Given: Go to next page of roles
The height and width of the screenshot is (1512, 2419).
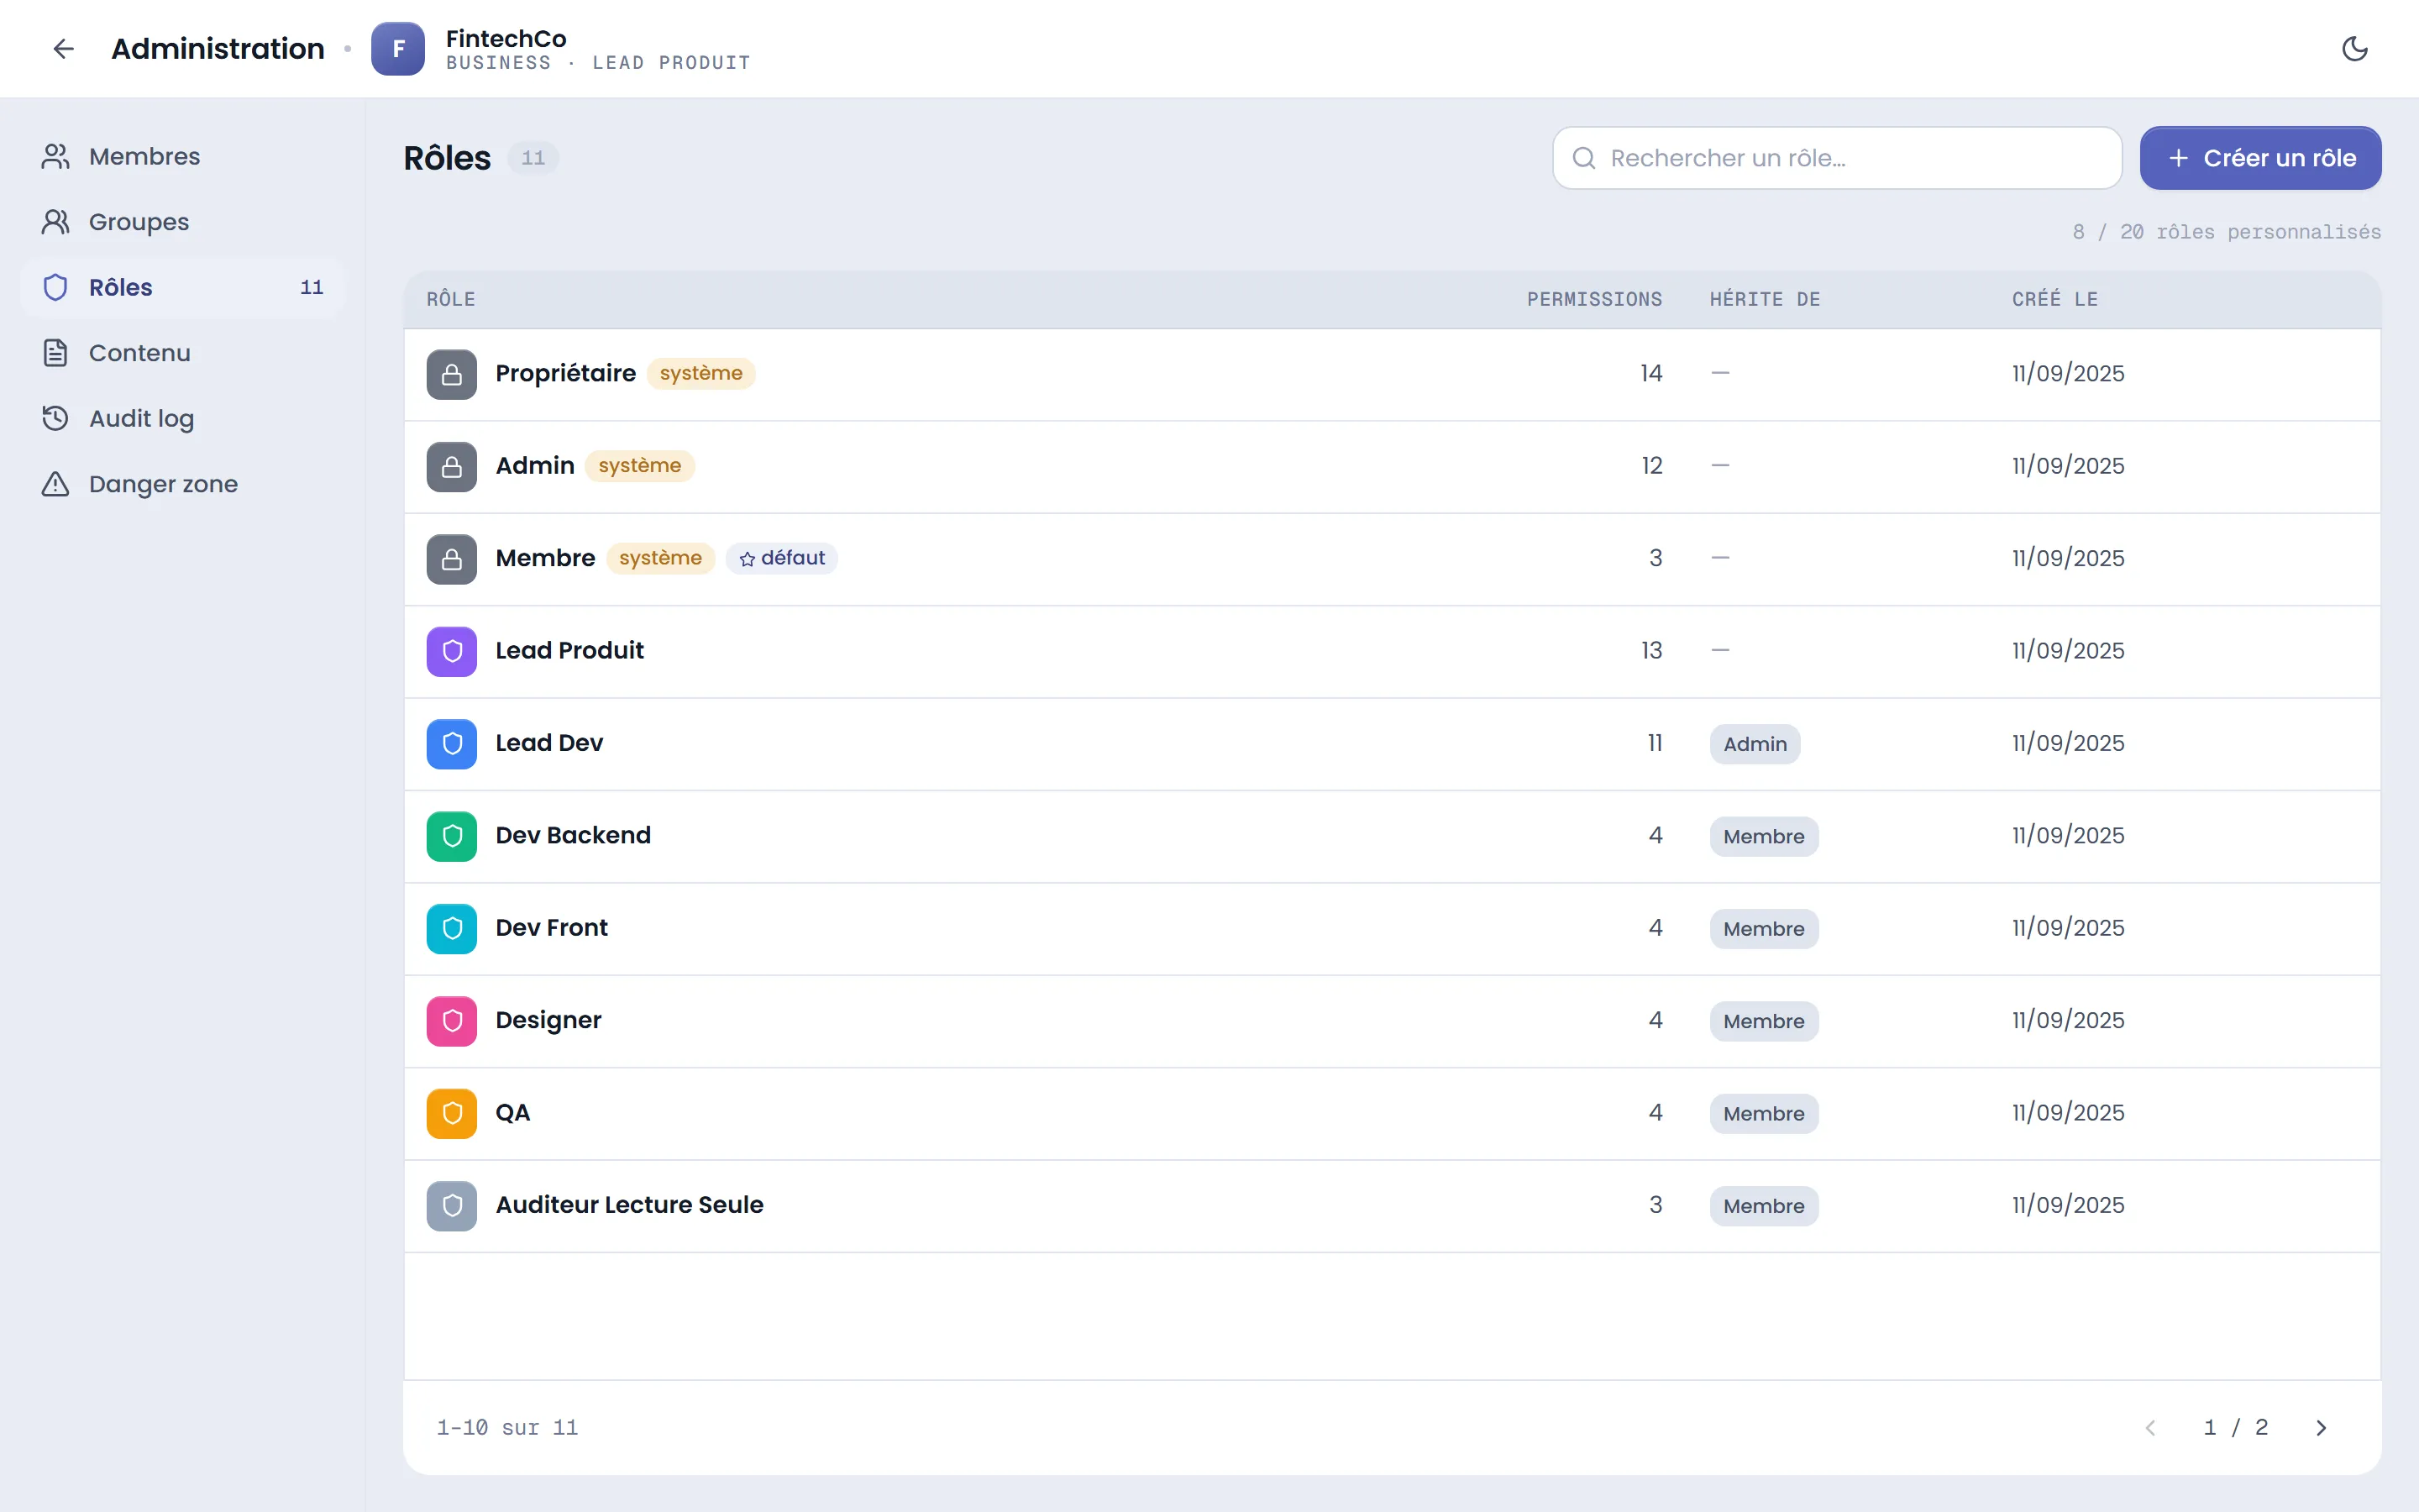Looking at the screenshot, I should pos(2321,1427).
